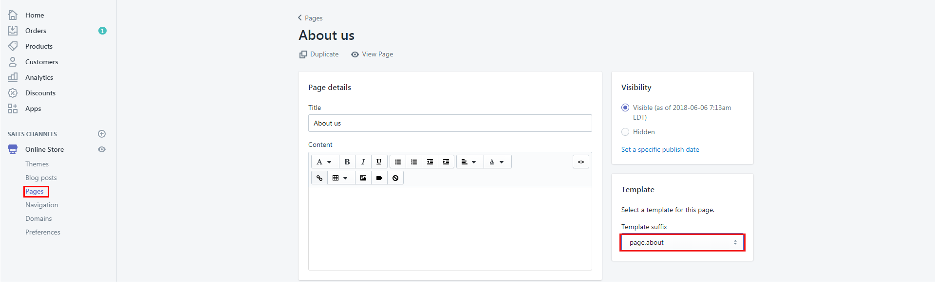This screenshot has height=288, width=935.
Task: Apply italic formatting in the editor
Action: [x=363, y=162]
